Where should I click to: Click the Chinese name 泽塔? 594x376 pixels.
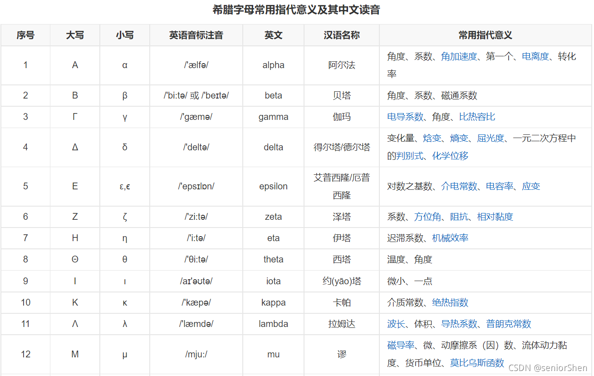coord(342,217)
